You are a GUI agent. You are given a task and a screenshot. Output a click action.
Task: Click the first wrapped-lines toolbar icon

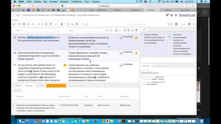point(20,24)
